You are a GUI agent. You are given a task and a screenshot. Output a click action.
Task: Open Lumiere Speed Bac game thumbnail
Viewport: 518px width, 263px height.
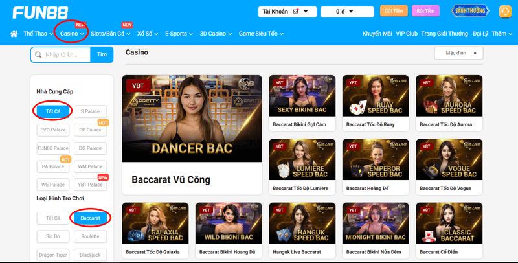pyautogui.click(x=302, y=159)
